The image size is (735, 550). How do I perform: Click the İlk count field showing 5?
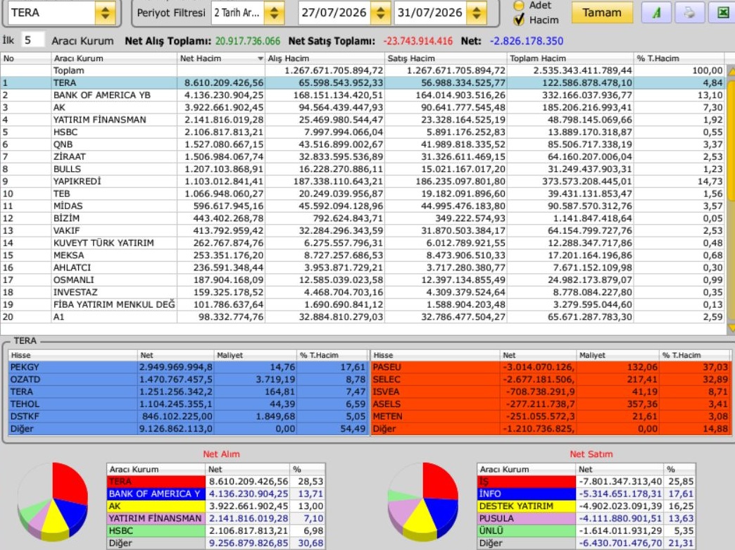click(33, 40)
